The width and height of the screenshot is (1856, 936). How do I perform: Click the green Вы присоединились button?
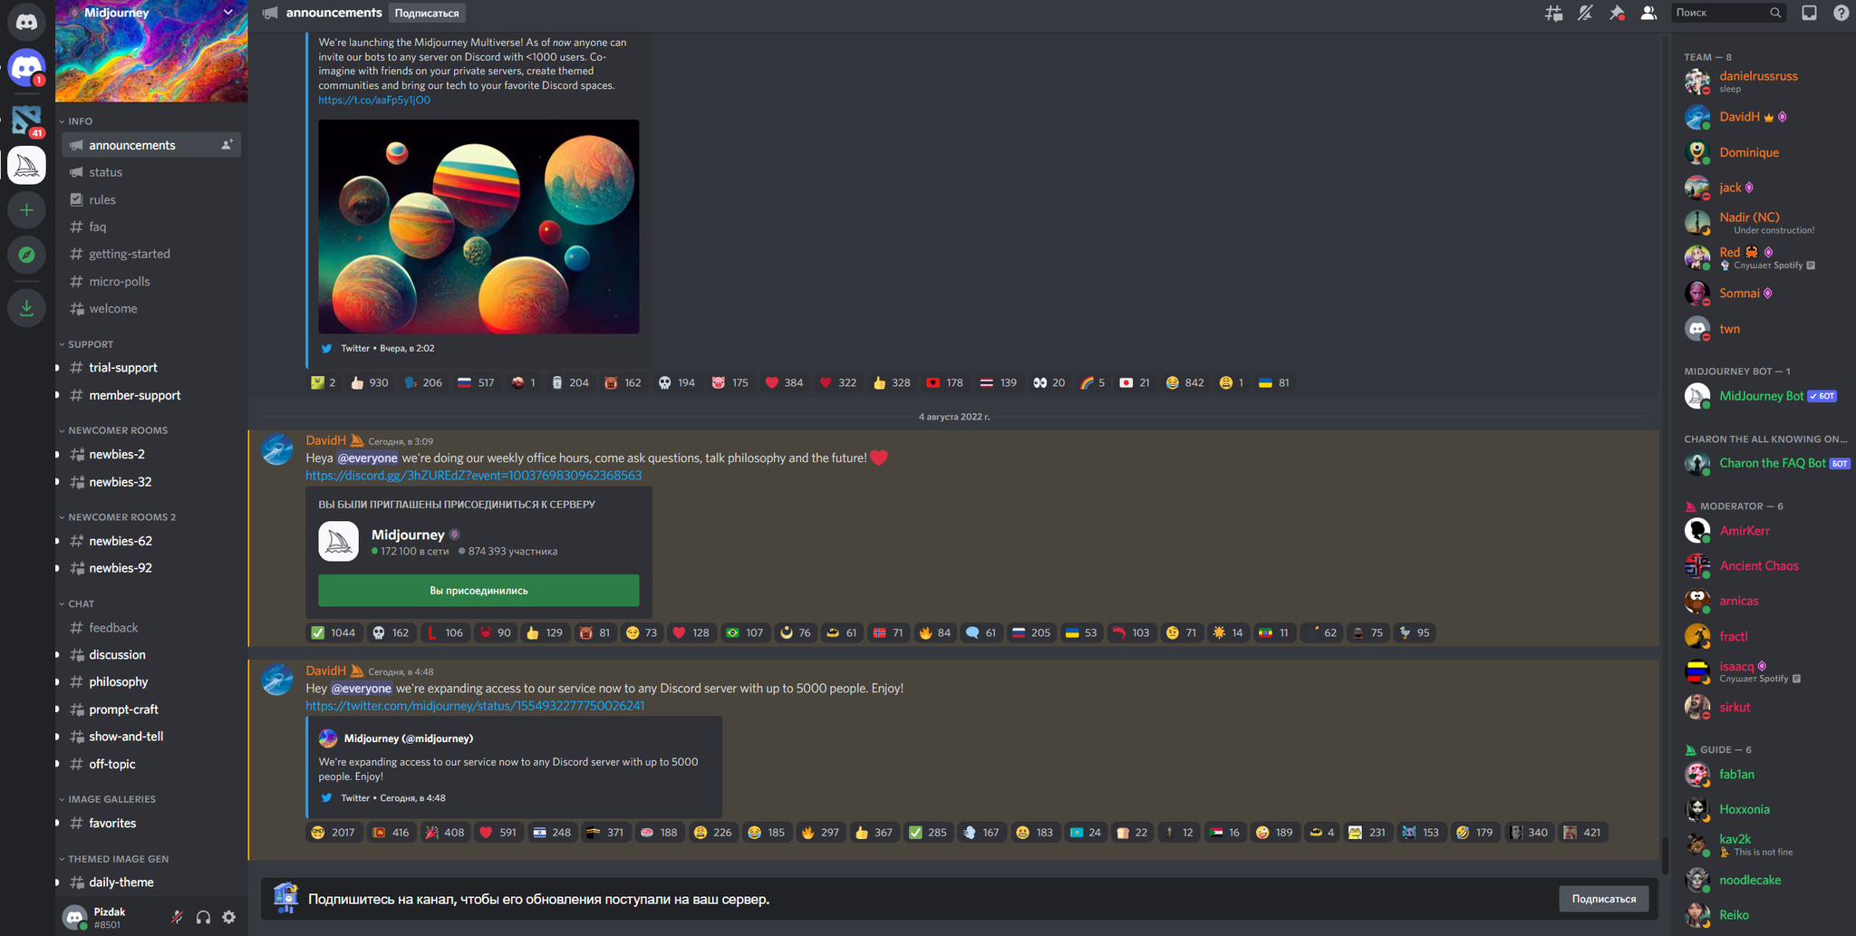478,591
